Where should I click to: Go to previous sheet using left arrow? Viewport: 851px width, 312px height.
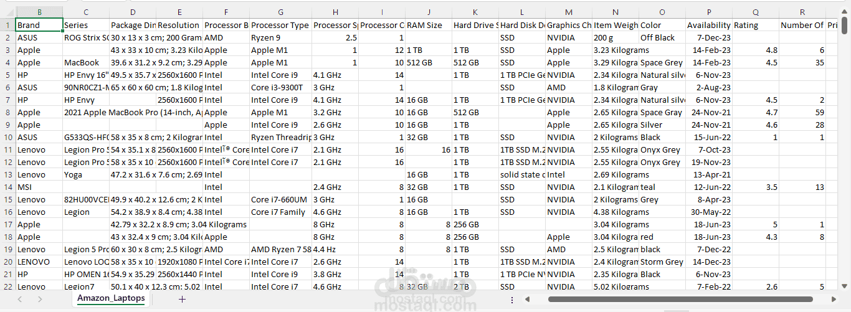(x=19, y=299)
